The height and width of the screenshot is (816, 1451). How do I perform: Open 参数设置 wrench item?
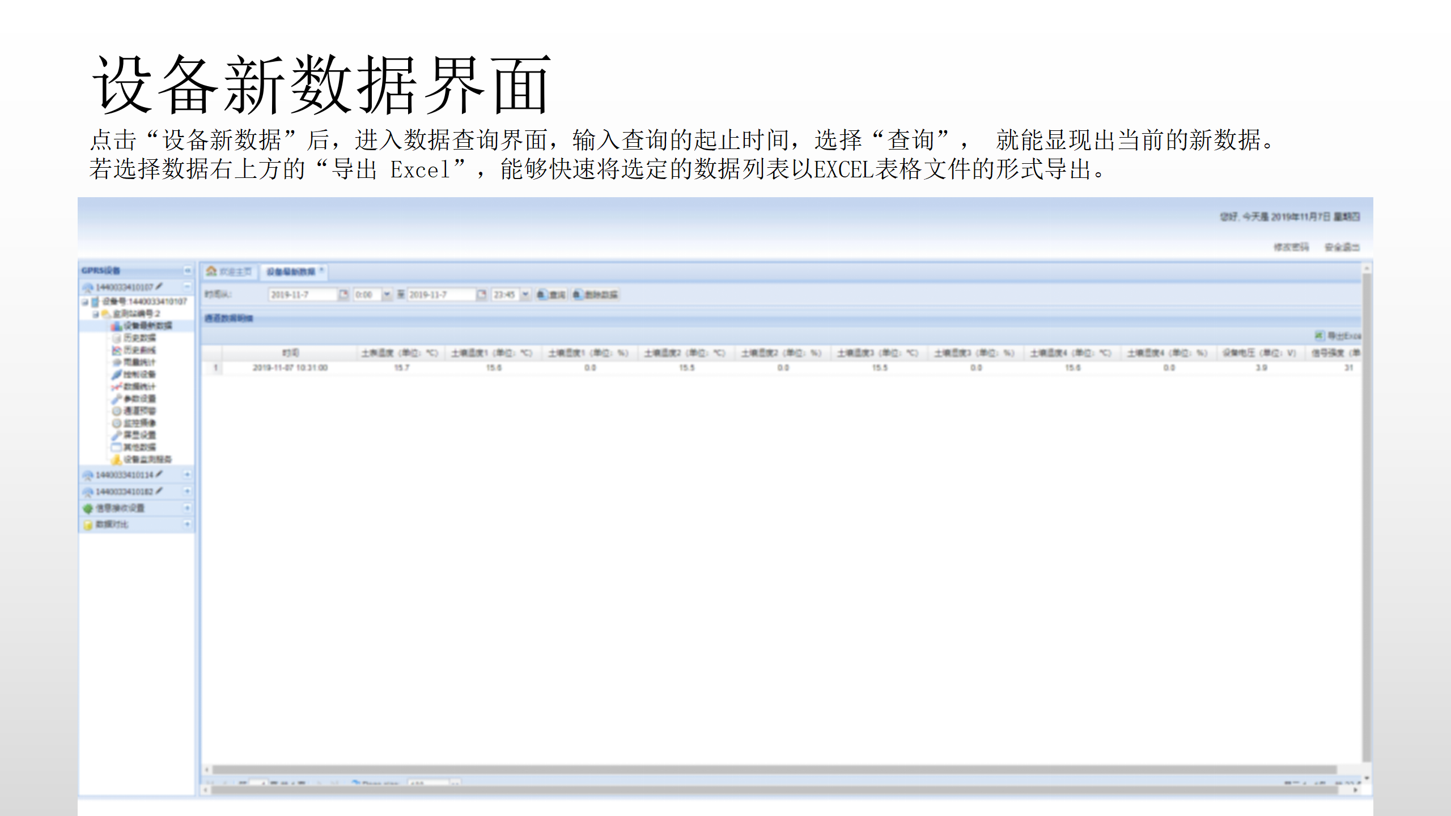(139, 398)
